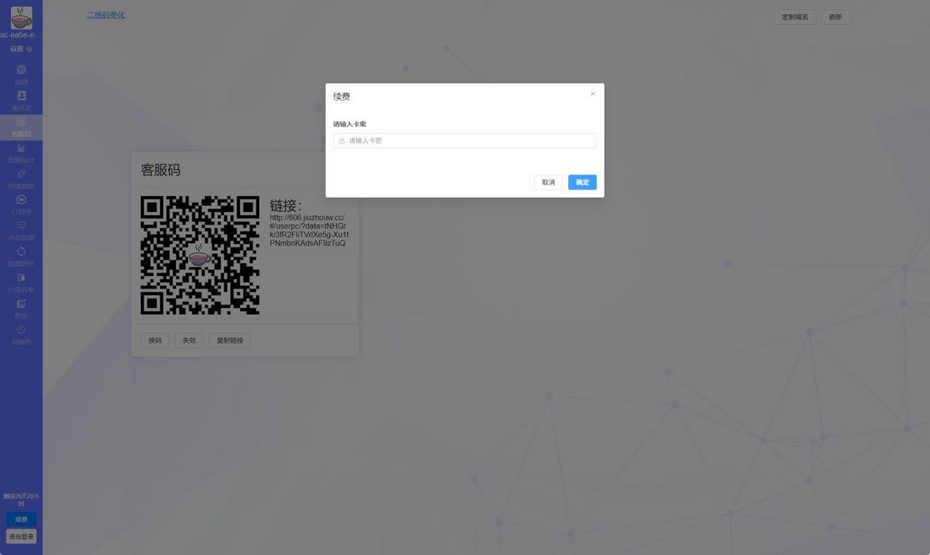Open the 数据同步 sync sidebar icon

[x=21, y=252]
